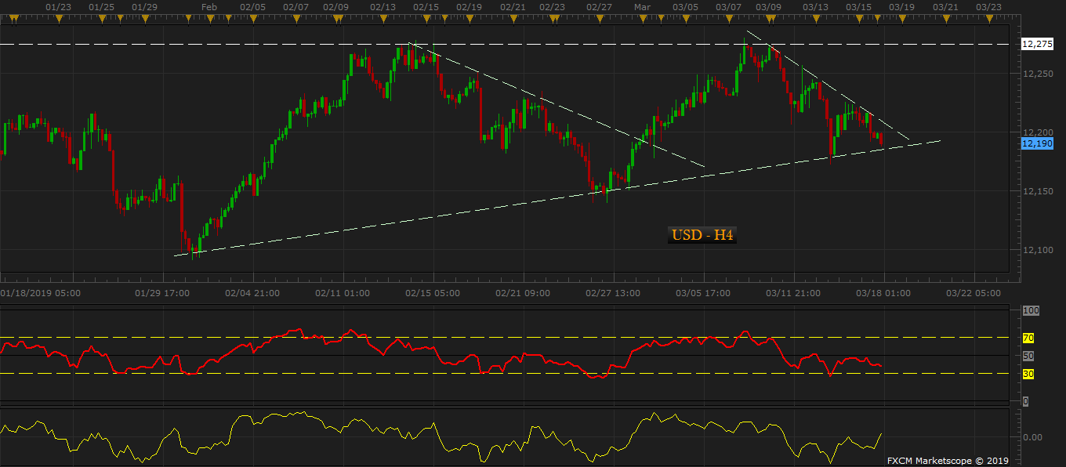Click the 02/11 01:00 time axis label
1066x467 pixels.
pyautogui.click(x=343, y=293)
